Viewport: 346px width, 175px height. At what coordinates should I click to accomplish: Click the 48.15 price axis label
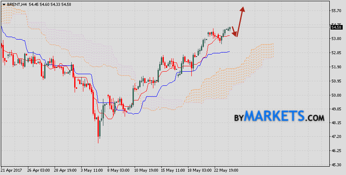tap(336, 123)
